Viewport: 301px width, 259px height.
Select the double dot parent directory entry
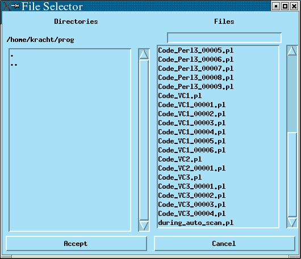(14, 65)
